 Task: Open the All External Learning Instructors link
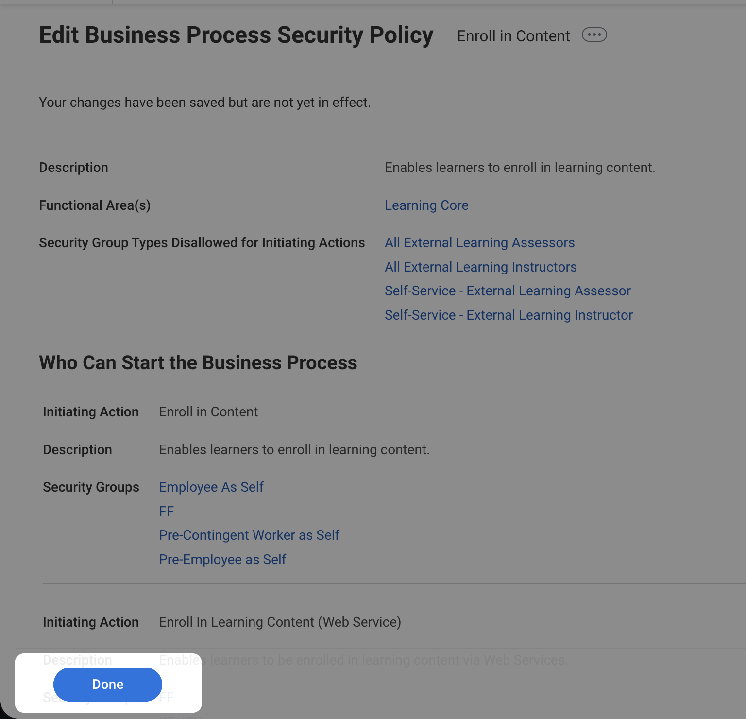480,267
